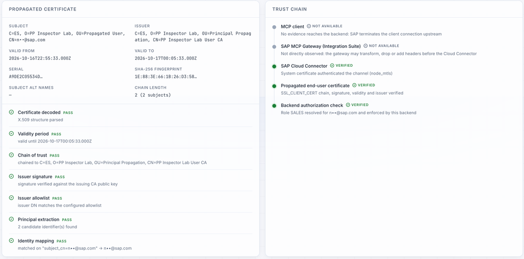The image size is (524, 259).
Task: Click the Valid To timestamp value under its label
Action: [166, 58]
